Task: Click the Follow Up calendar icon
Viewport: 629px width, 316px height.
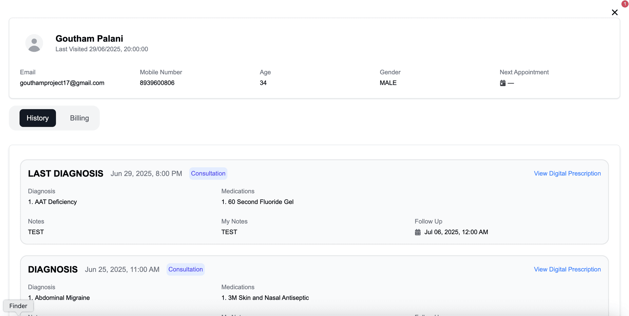Action: point(418,232)
